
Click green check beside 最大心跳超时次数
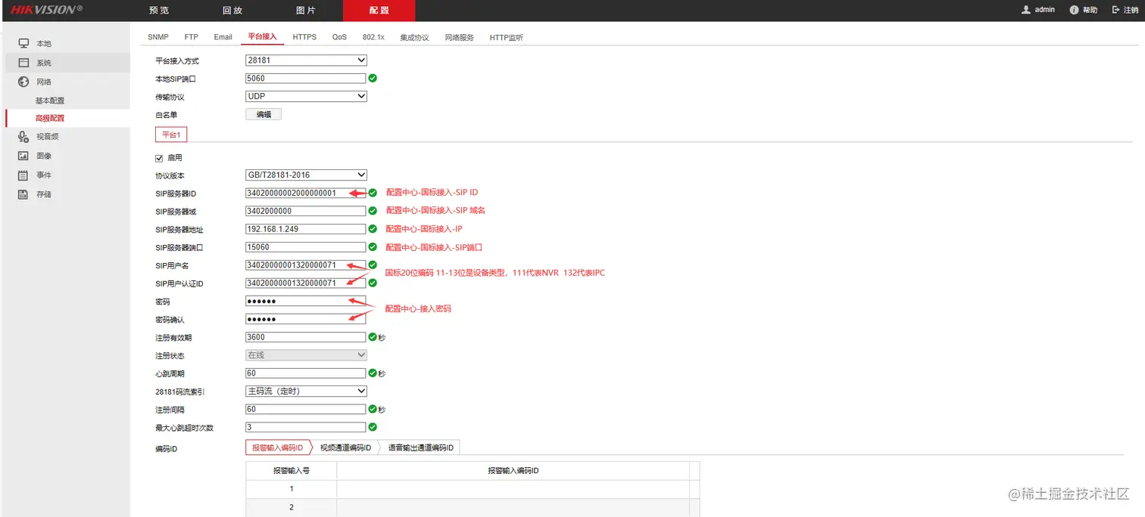coord(373,427)
